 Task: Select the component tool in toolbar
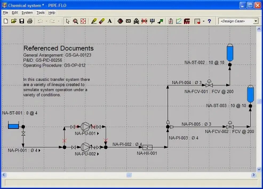[128, 21]
